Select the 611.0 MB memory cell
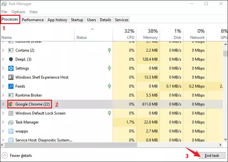 pos(148,104)
